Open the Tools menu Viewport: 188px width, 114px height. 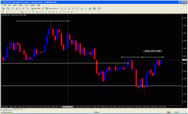(x=26, y=5)
